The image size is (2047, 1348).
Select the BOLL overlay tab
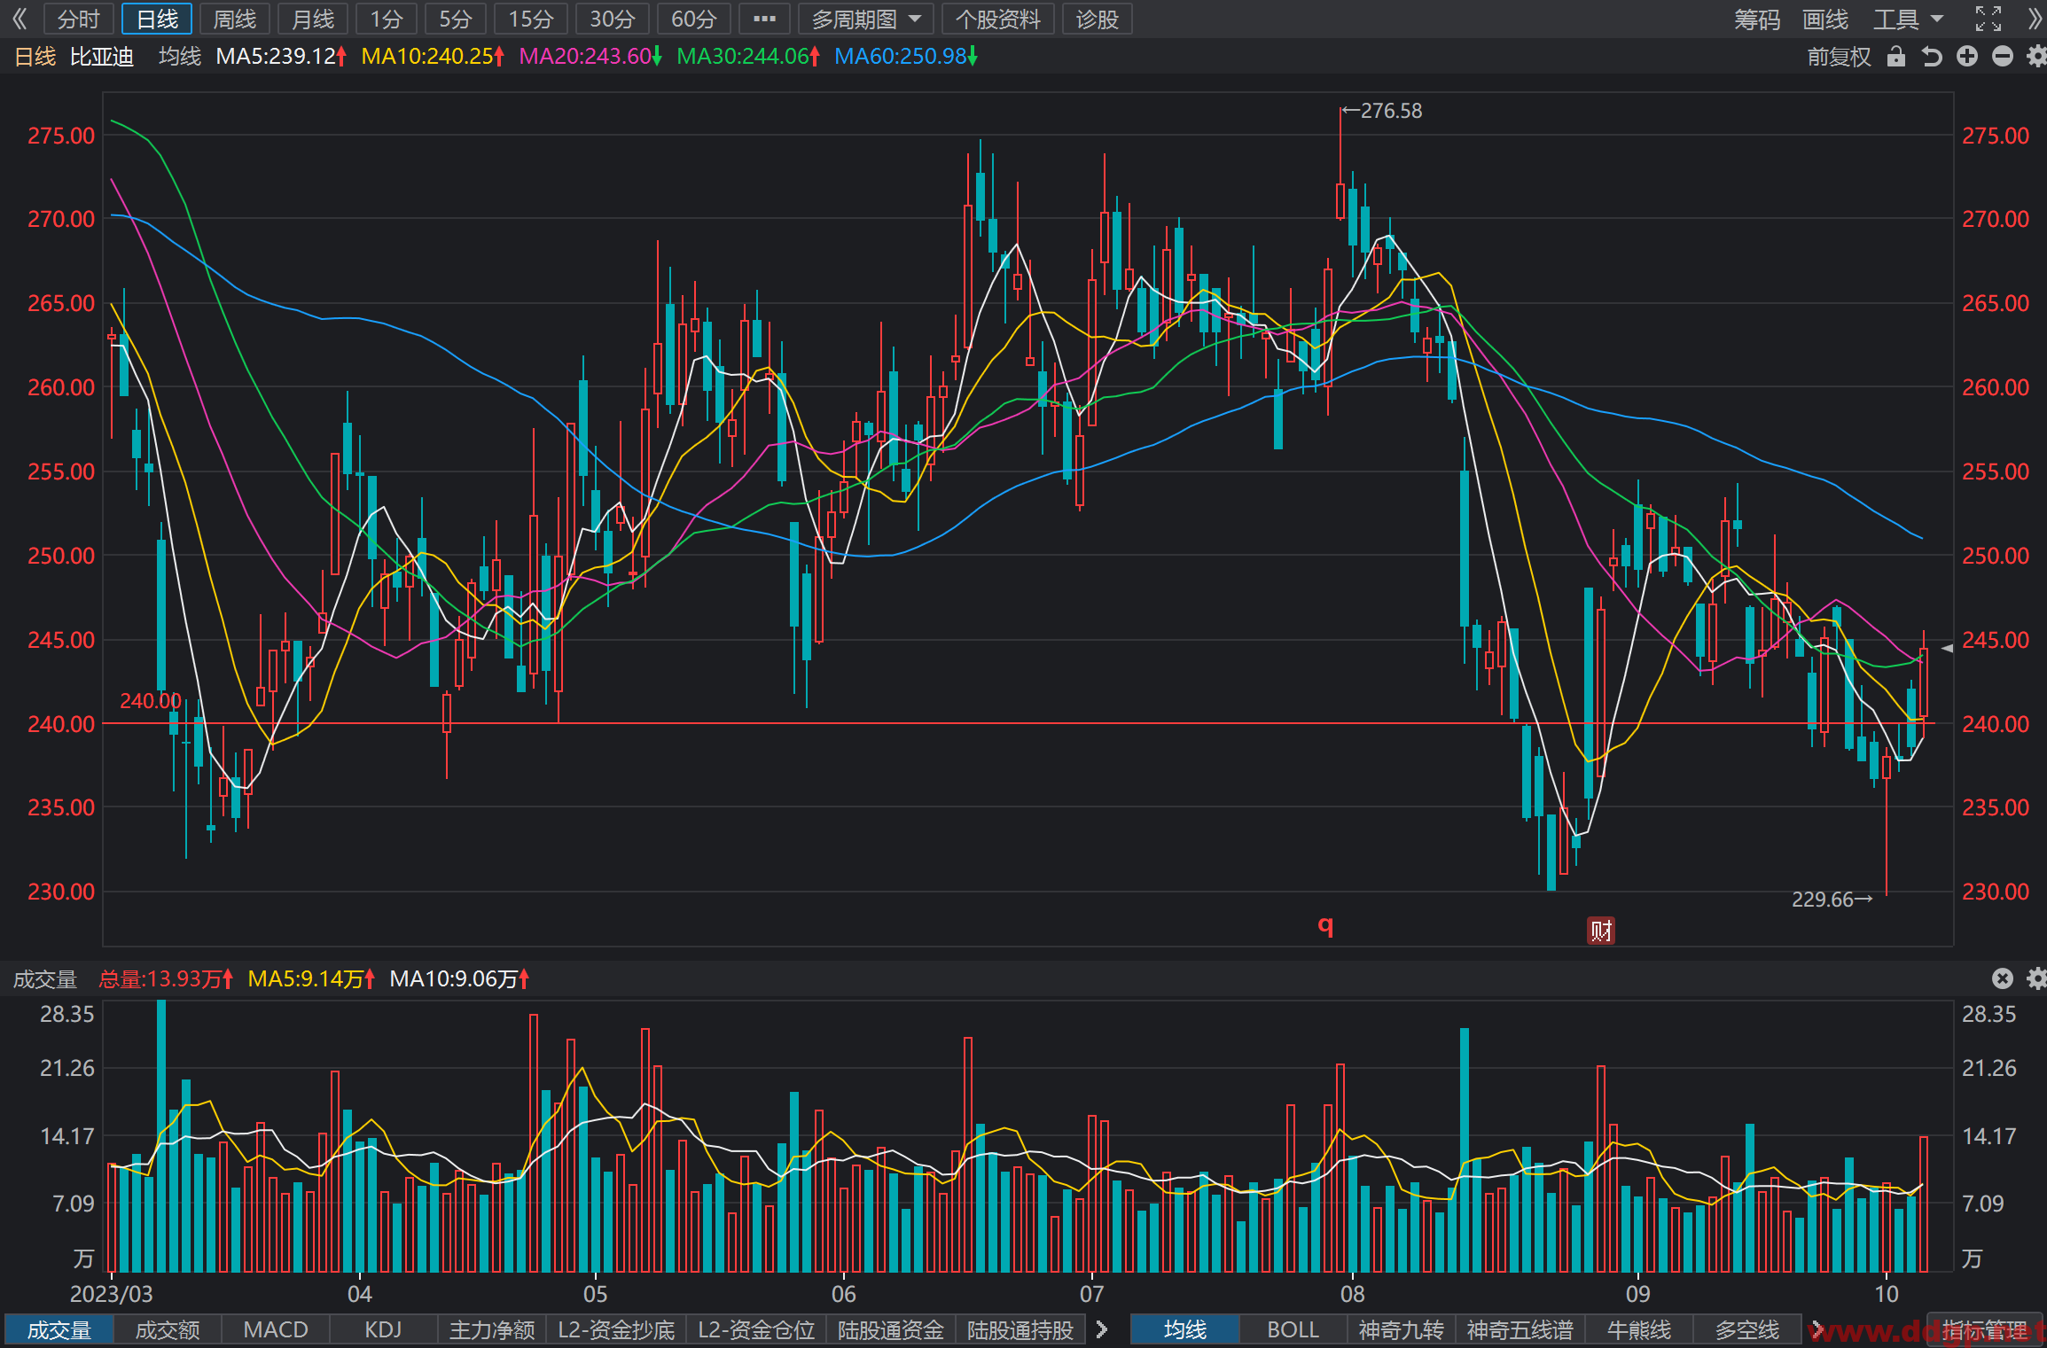click(1293, 1329)
